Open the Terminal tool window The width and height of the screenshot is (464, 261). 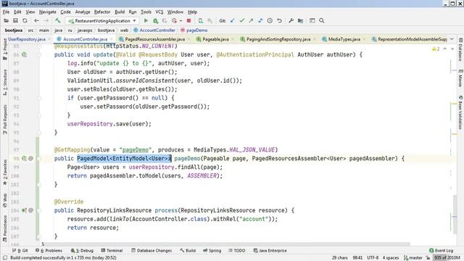click(112, 251)
